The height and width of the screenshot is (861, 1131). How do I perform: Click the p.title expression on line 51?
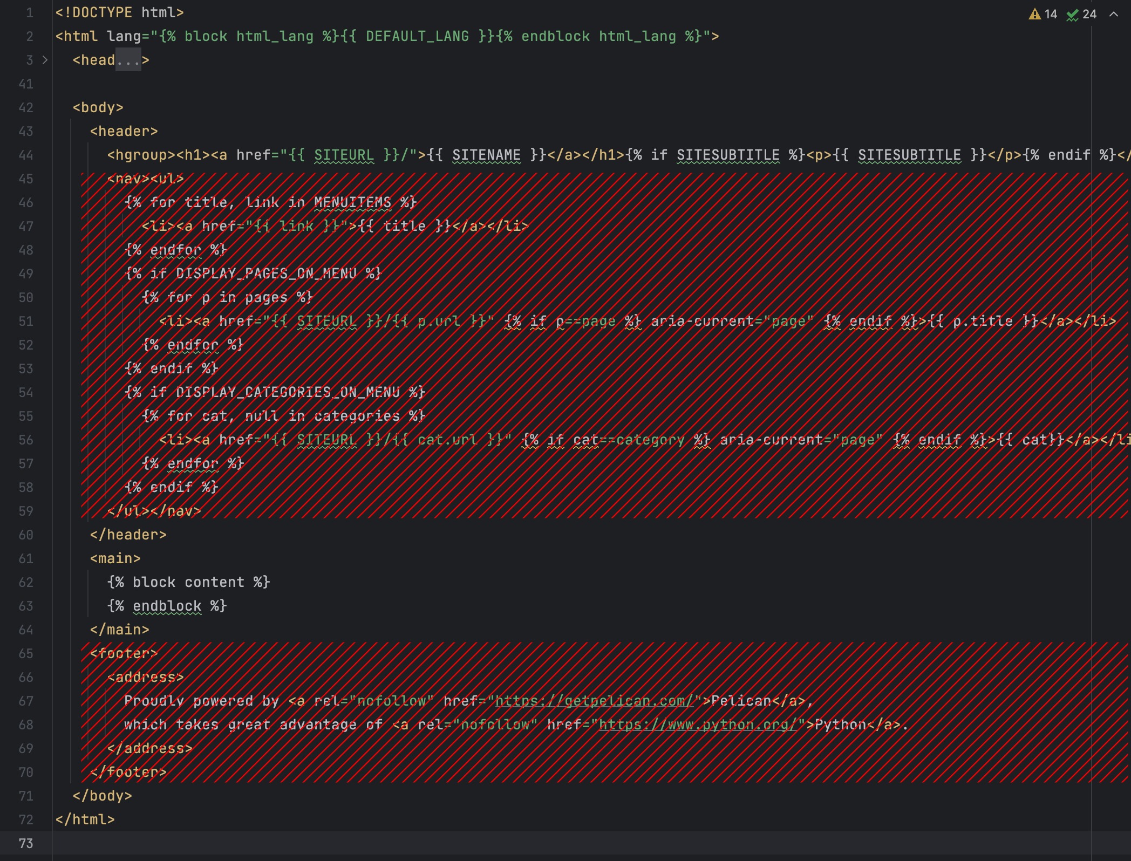[x=983, y=321]
